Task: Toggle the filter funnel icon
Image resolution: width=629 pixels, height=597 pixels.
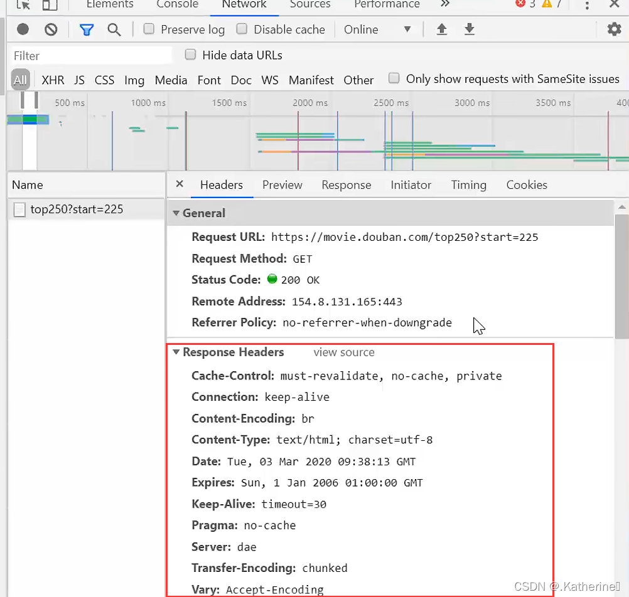Action: tap(86, 29)
